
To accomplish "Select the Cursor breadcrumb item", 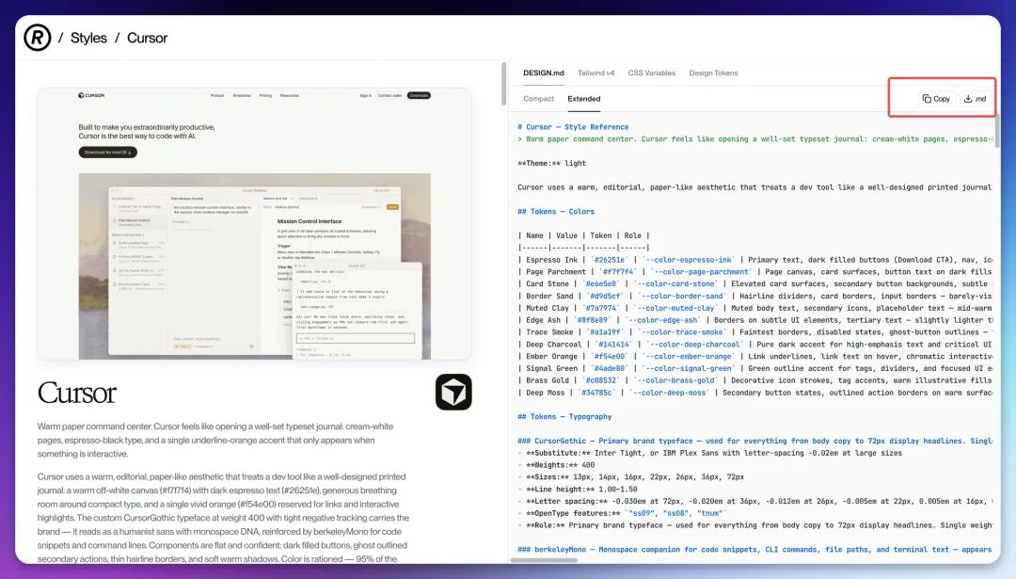I will tap(147, 38).
